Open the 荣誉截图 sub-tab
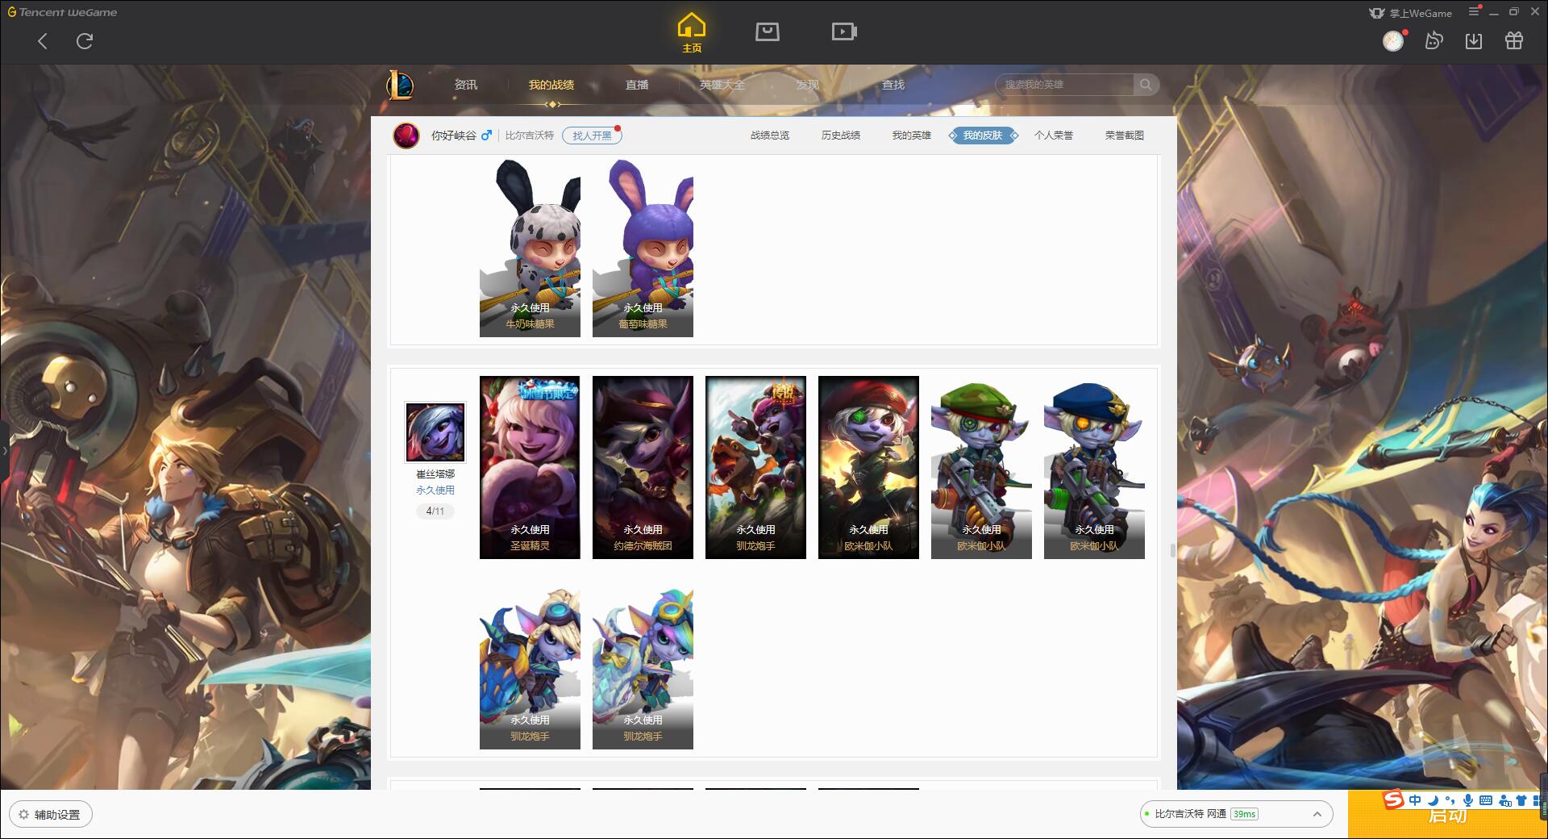This screenshot has height=839, width=1548. [x=1125, y=136]
